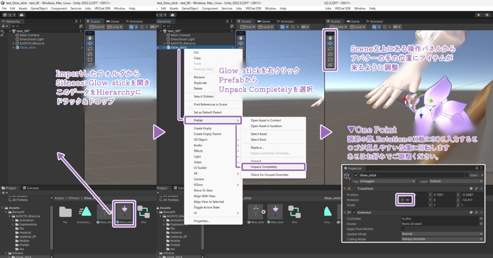493x258 pixels.
Task: Open the Tex folder in left Project
Action: pos(65,214)
